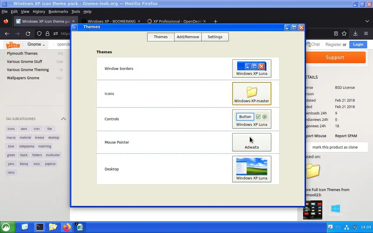Switch to the Add/Remove tab
This screenshot has width=373, height=233.
[x=188, y=37]
